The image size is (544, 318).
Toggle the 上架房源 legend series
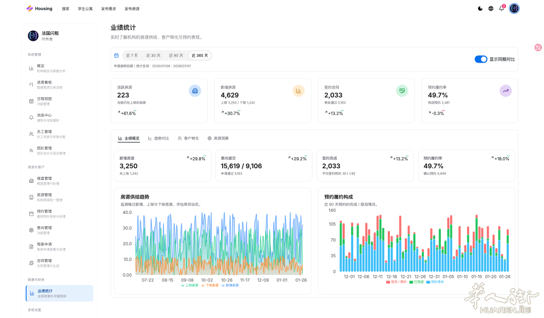[x=190, y=286]
